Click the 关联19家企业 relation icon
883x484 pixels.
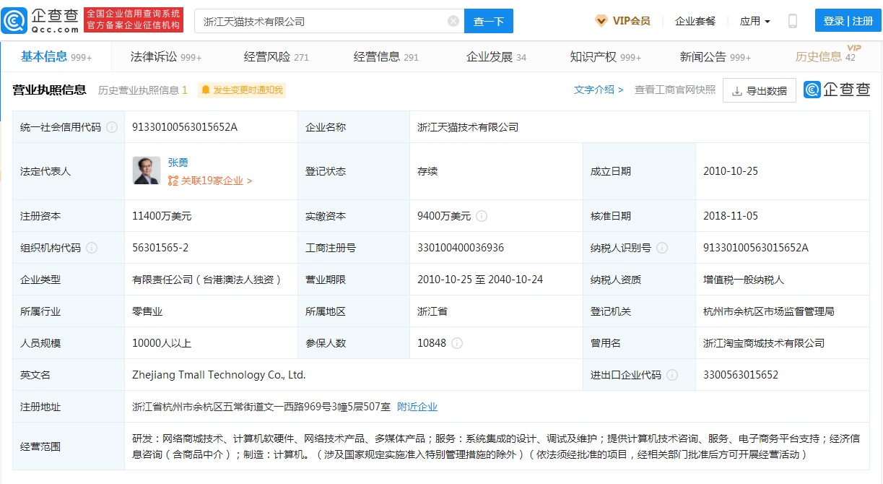pos(173,181)
